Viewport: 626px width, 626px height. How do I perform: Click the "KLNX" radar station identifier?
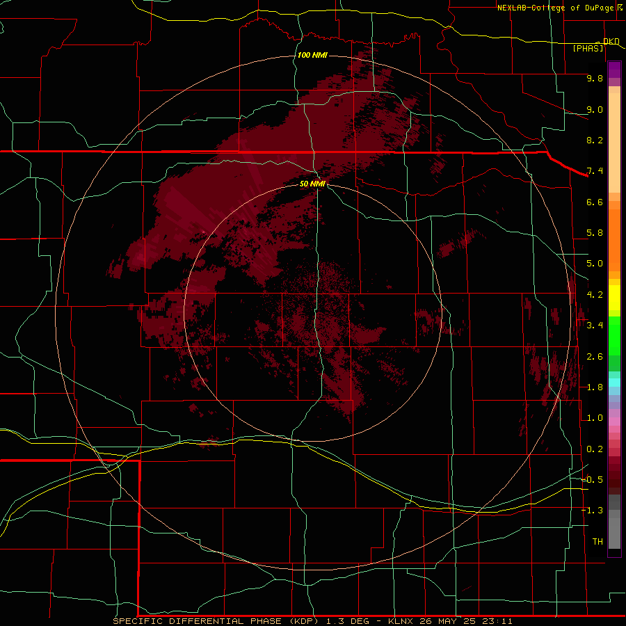point(402,621)
